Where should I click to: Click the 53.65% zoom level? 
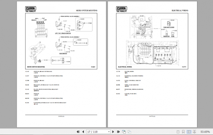point(205,132)
